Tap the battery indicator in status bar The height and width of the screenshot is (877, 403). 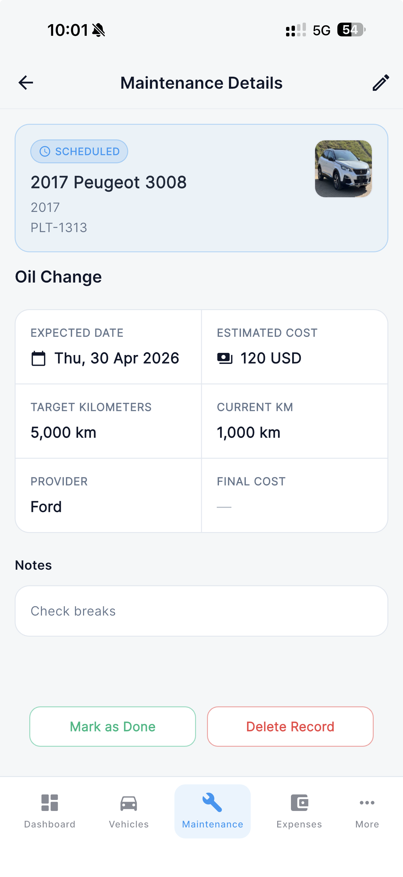[x=351, y=30]
